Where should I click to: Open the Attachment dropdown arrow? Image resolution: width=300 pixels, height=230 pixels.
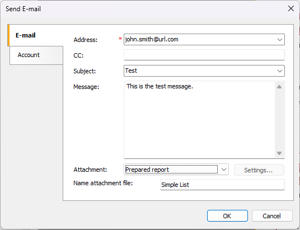(224, 170)
